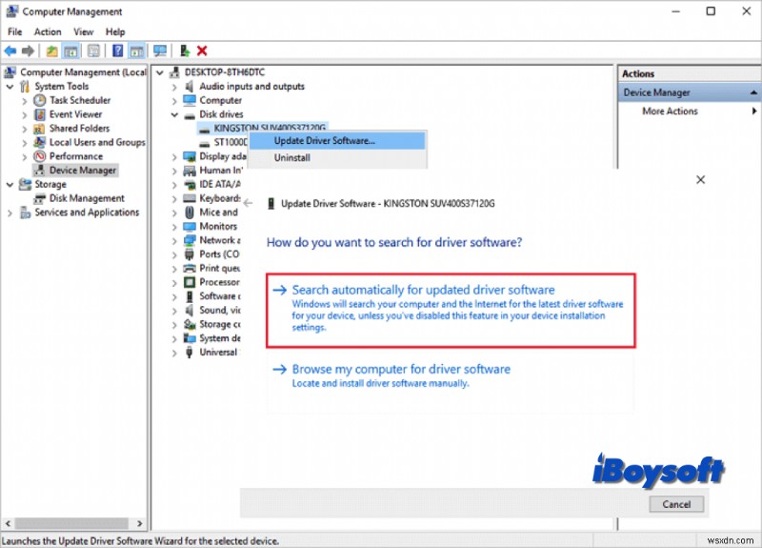The image size is (762, 548).
Task: Click the blue Help question mark icon
Action: click(117, 51)
